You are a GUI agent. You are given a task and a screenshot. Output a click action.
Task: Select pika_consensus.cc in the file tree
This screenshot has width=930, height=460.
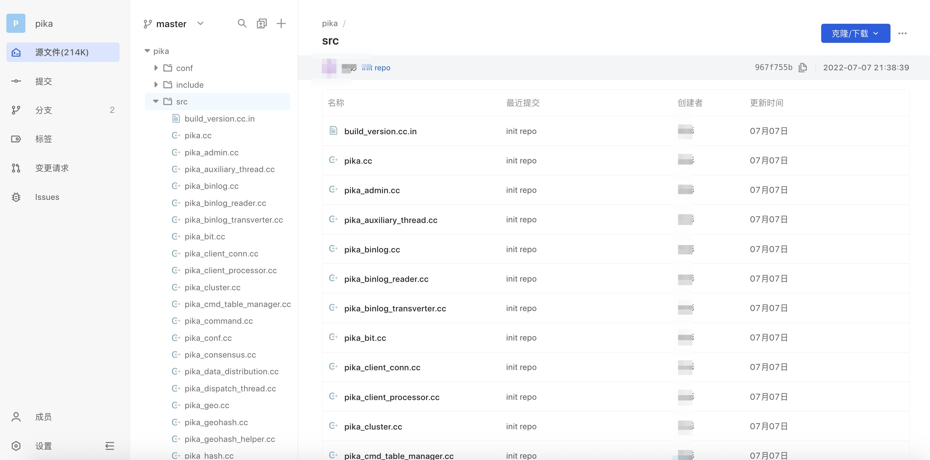click(220, 355)
